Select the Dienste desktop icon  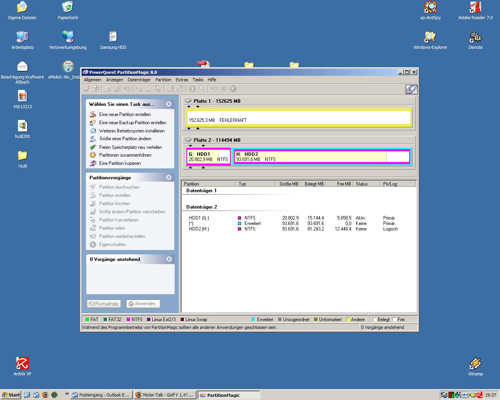click(x=475, y=41)
